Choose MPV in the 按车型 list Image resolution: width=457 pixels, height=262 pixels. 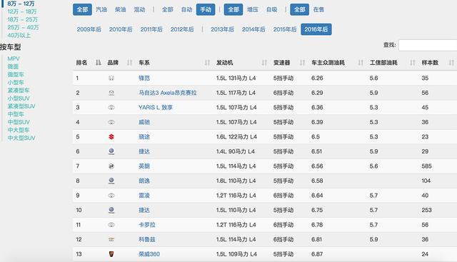pyautogui.click(x=14, y=59)
